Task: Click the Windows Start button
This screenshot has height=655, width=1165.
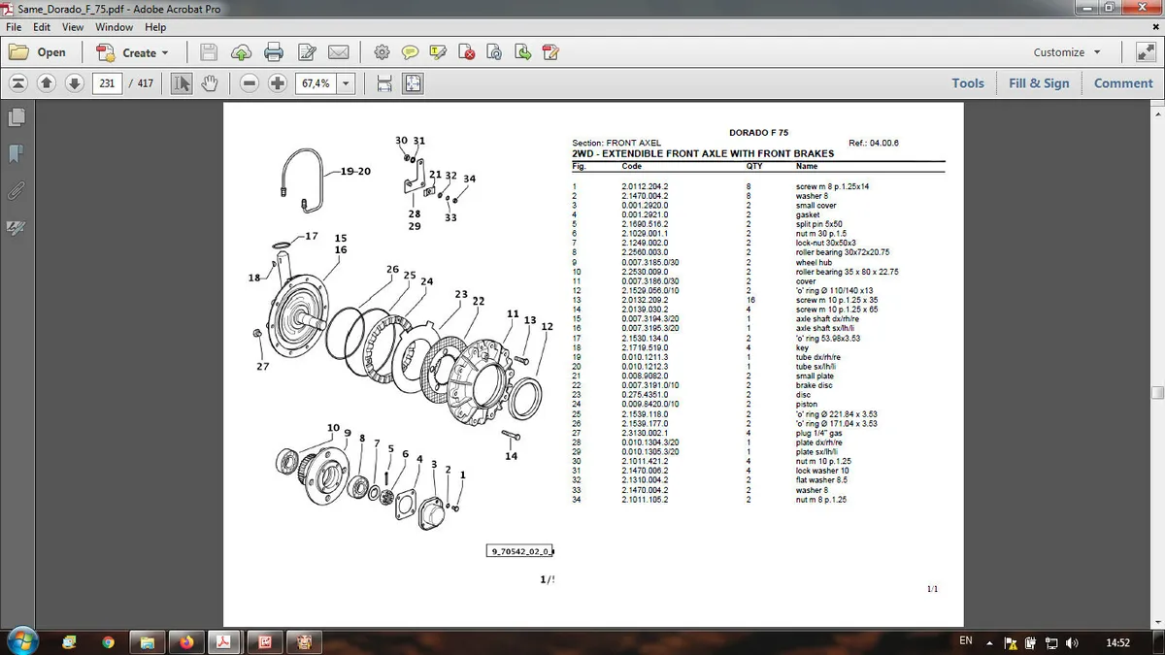Action: click(21, 640)
